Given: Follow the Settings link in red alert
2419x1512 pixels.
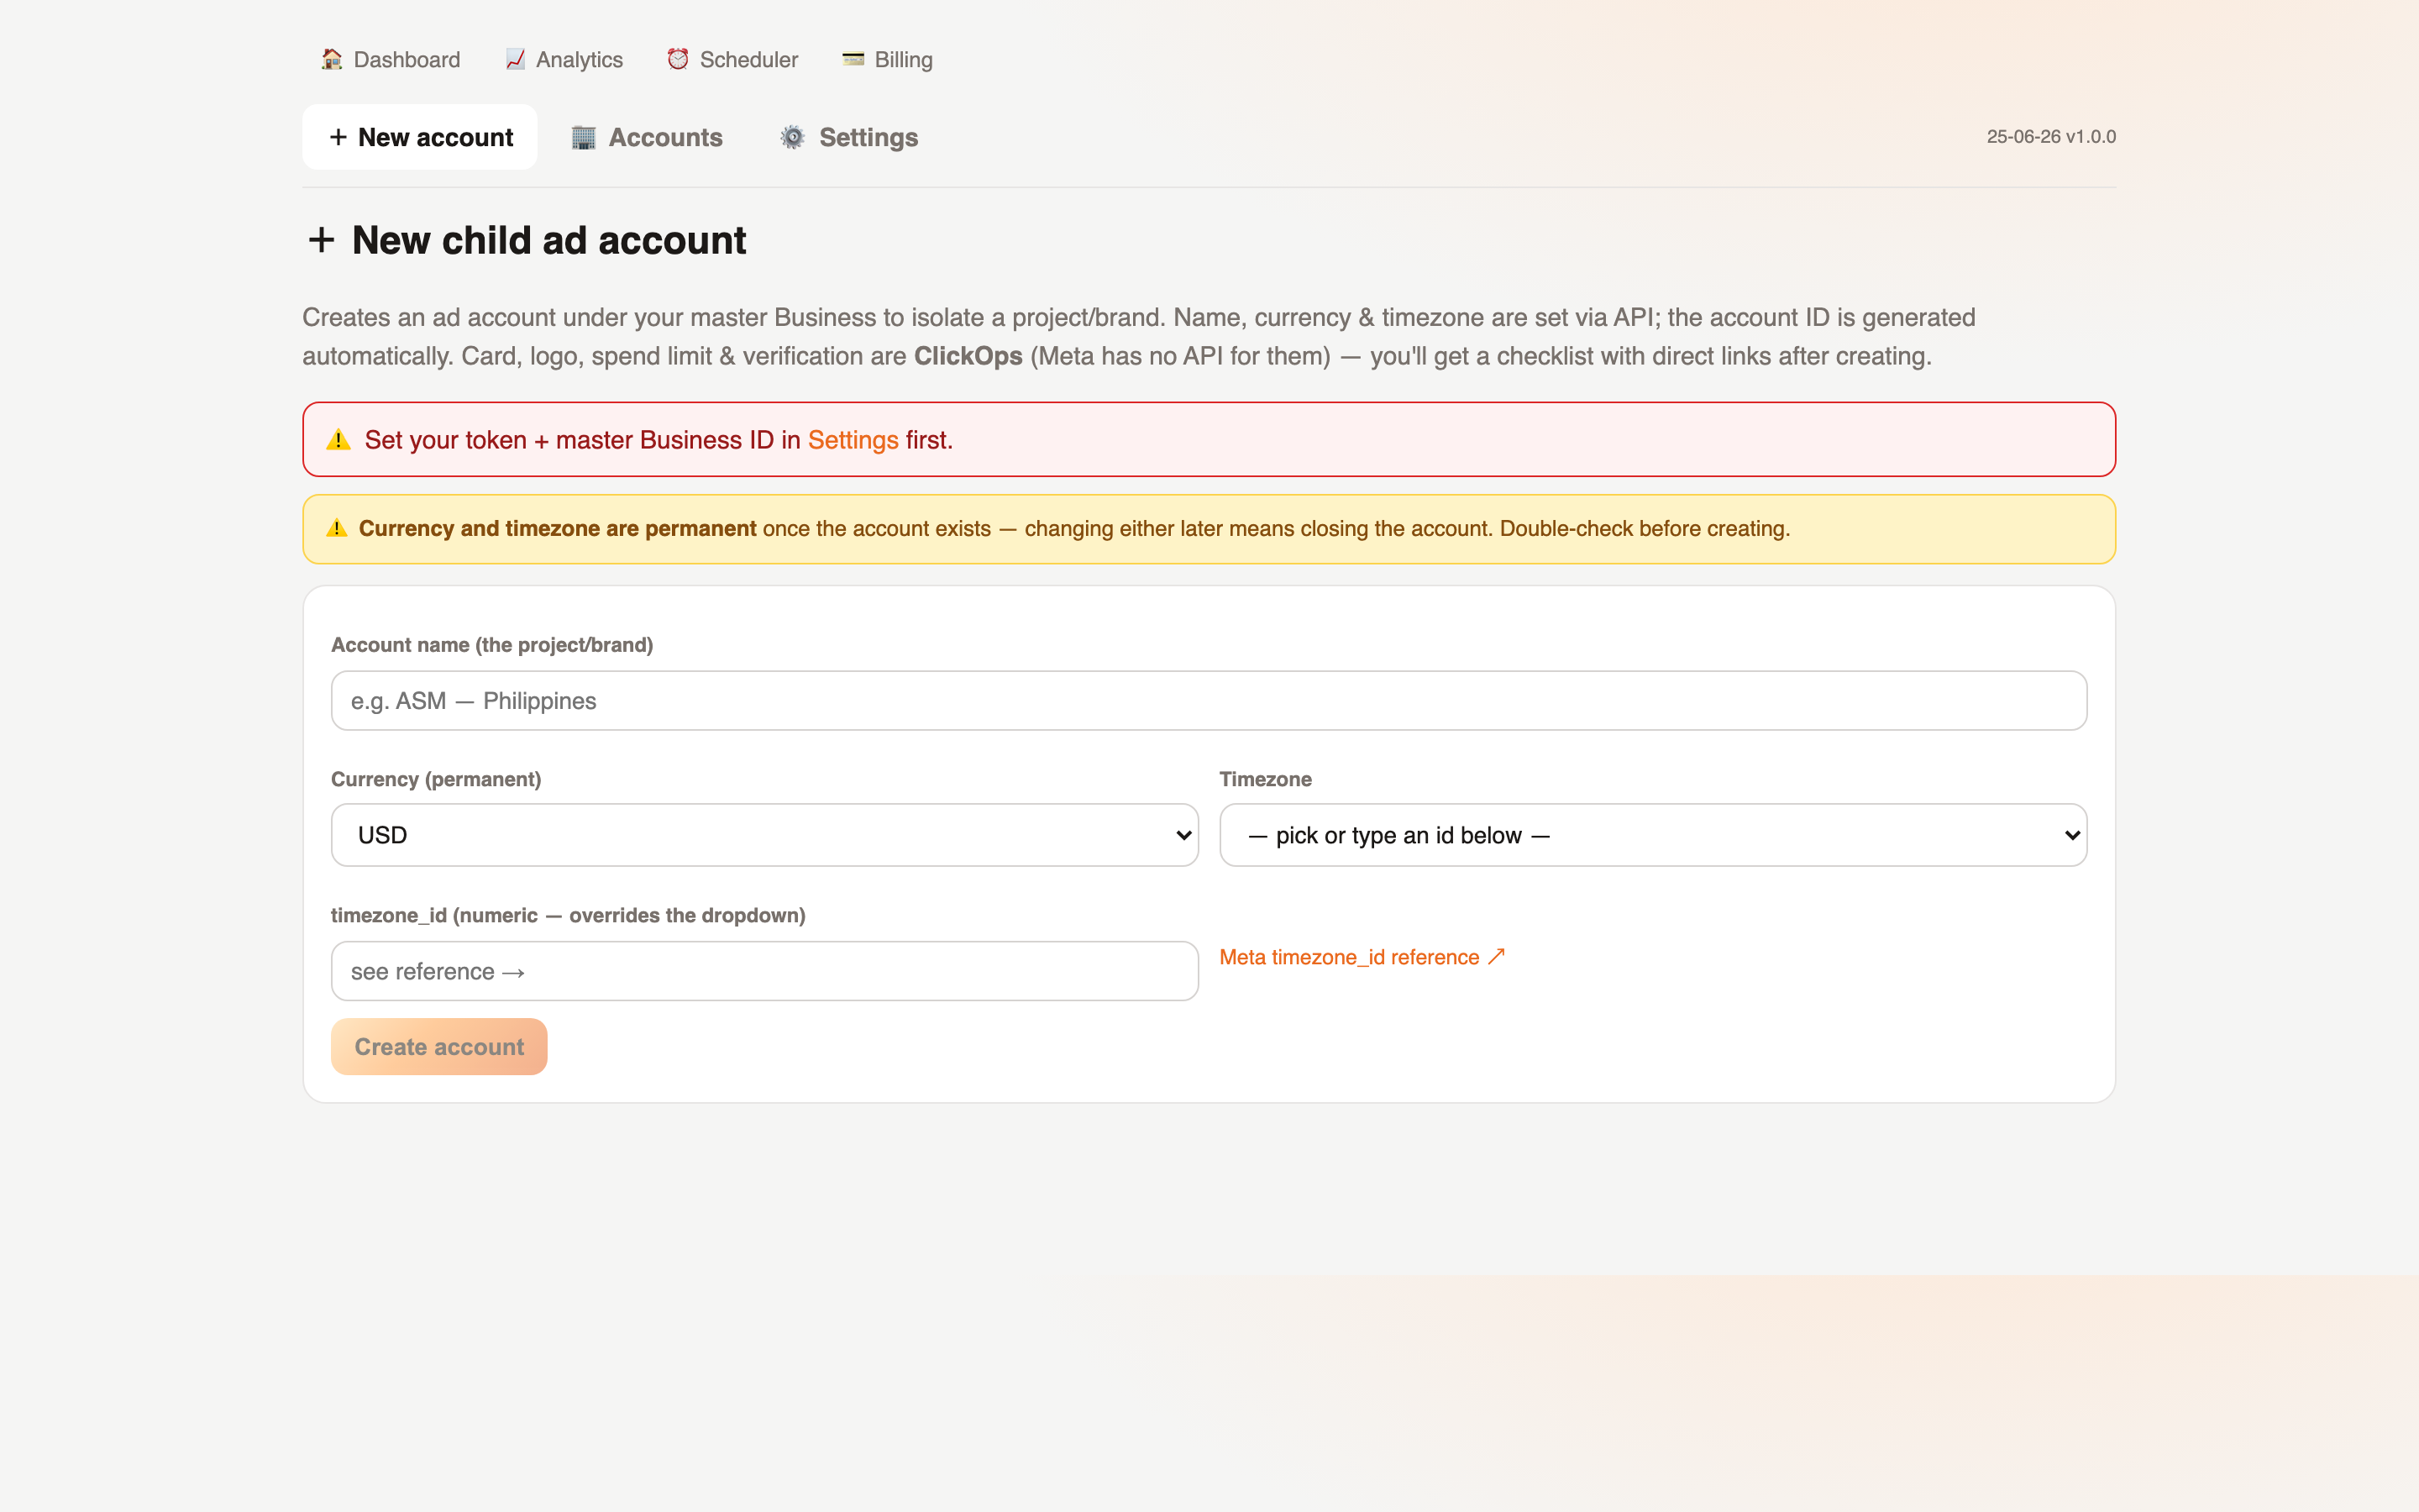Looking at the screenshot, I should point(853,440).
